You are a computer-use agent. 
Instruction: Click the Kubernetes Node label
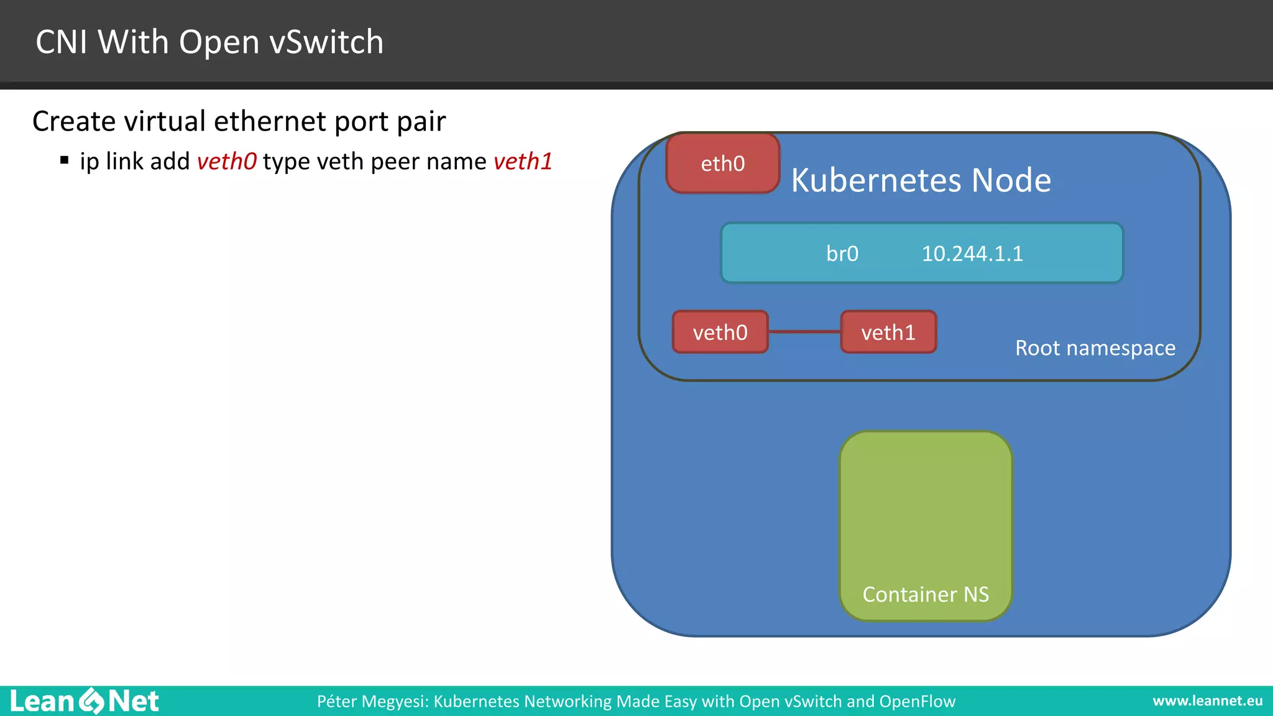tap(921, 180)
